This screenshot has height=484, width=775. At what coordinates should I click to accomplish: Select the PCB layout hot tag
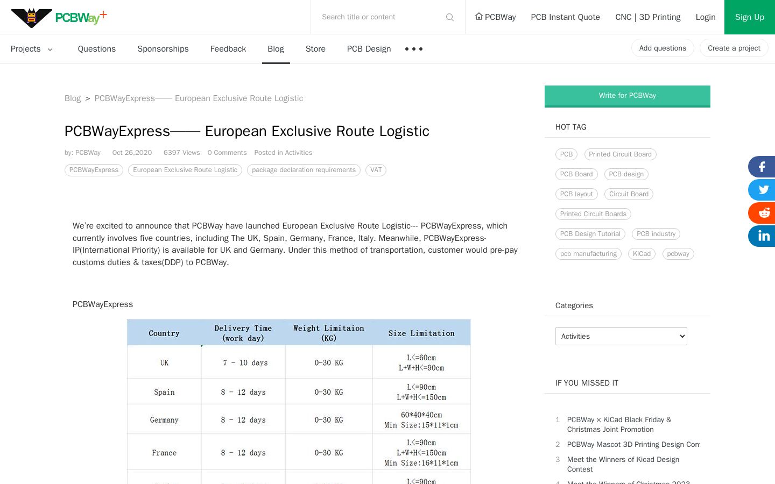pyautogui.click(x=576, y=194)
